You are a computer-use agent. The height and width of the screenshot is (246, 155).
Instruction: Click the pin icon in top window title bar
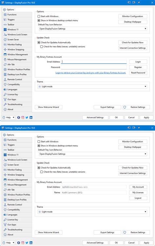[x=139, y=3]
